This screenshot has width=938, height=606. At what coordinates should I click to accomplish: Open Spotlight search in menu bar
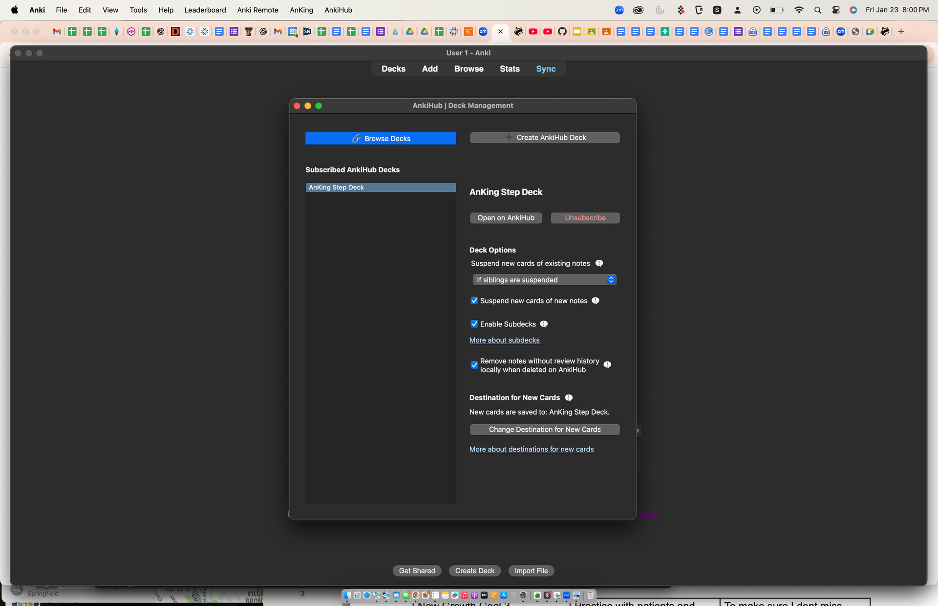[x=817, y=10]
